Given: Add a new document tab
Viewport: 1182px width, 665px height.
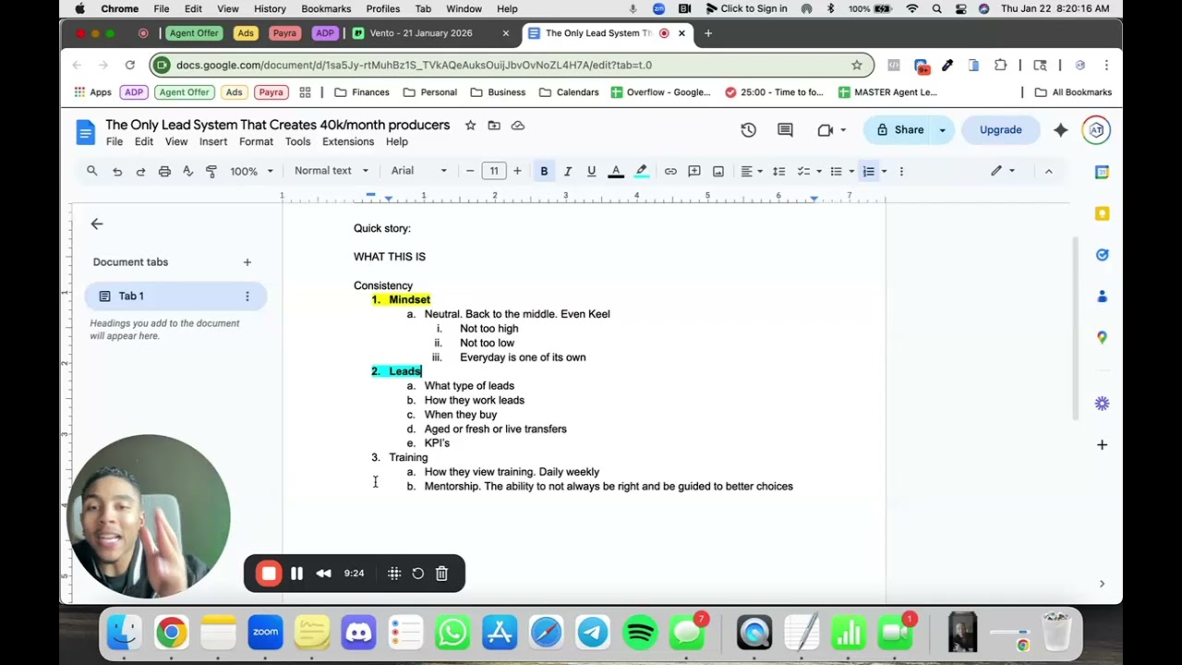Looking at the screenshot, I should (x=247, y=262).
